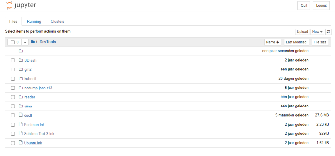This screenshot has width=335, height=156.
Task: Check the BD ssh folder checkbox
Action: tap(13, 60)
